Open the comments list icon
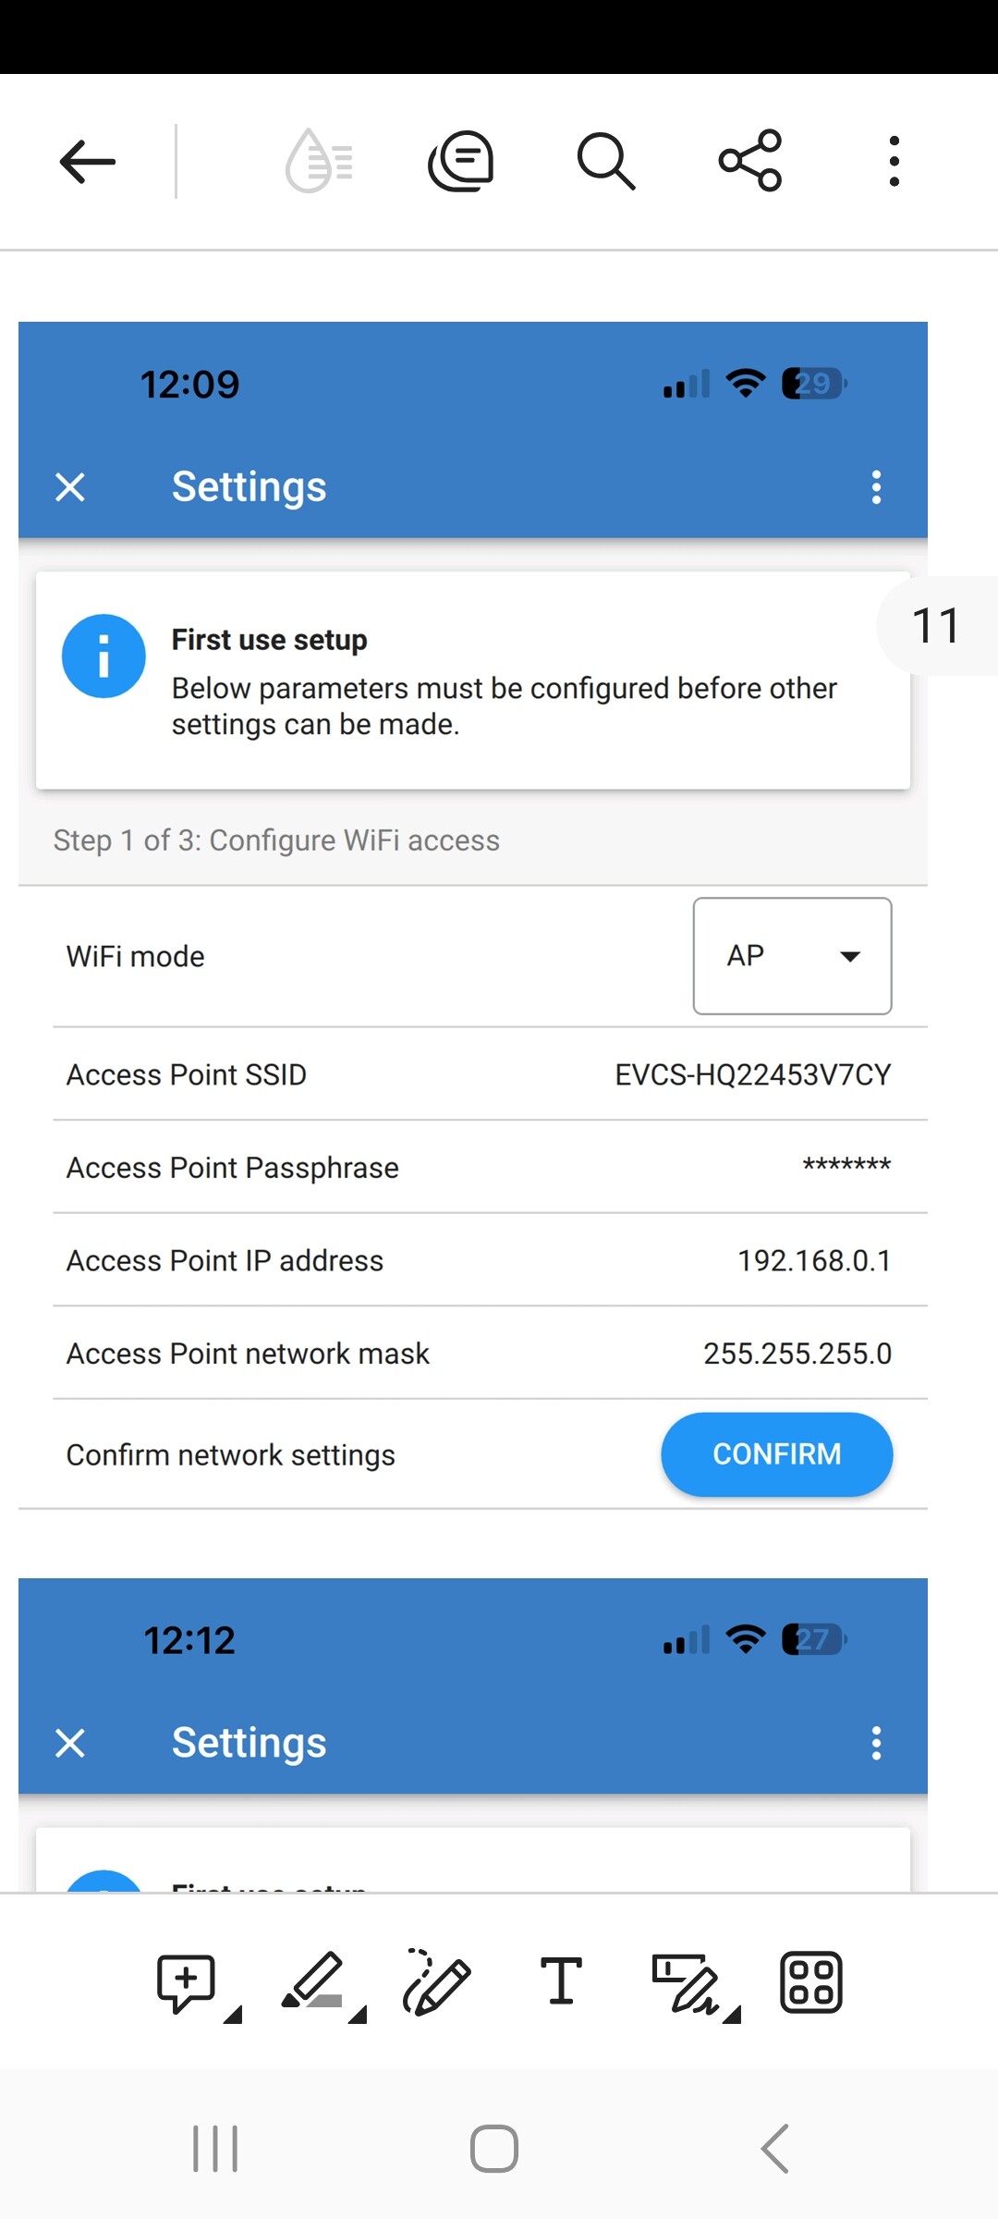 coord(461,162)
